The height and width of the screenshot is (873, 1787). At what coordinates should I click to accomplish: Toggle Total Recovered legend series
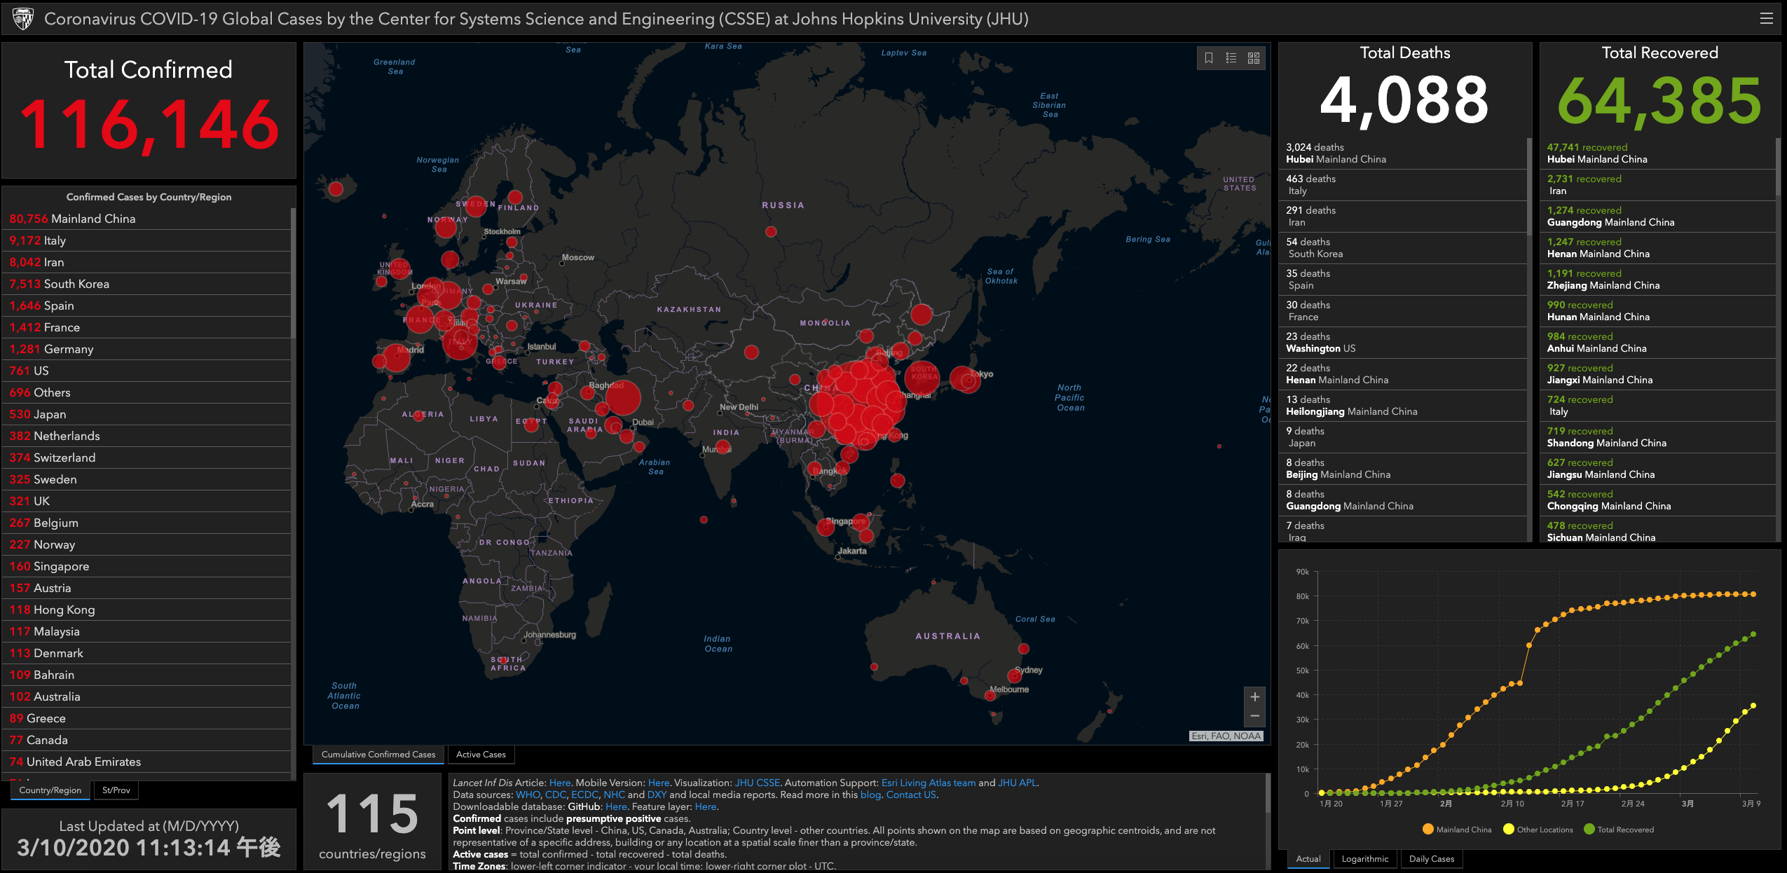1619,830
